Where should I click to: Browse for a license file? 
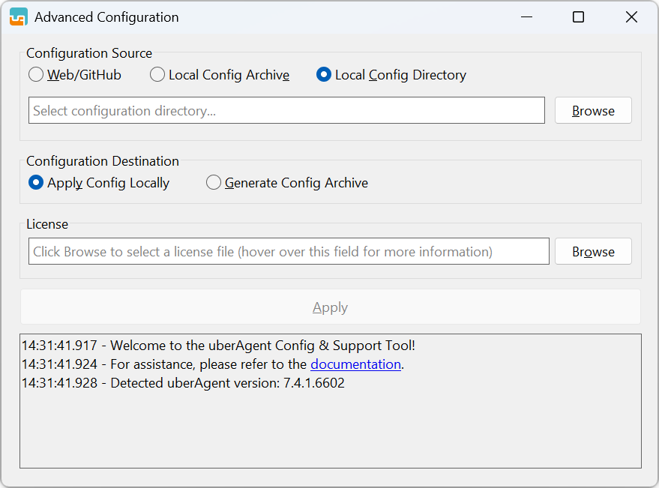pos(592,251)
